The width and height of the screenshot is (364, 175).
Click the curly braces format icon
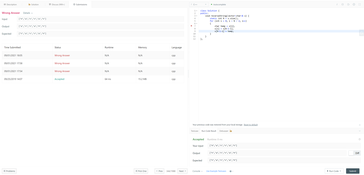pos(343,4)
